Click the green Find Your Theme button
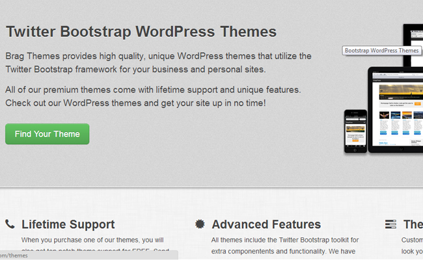Screen dimensions: 423x260 point(48,134)
